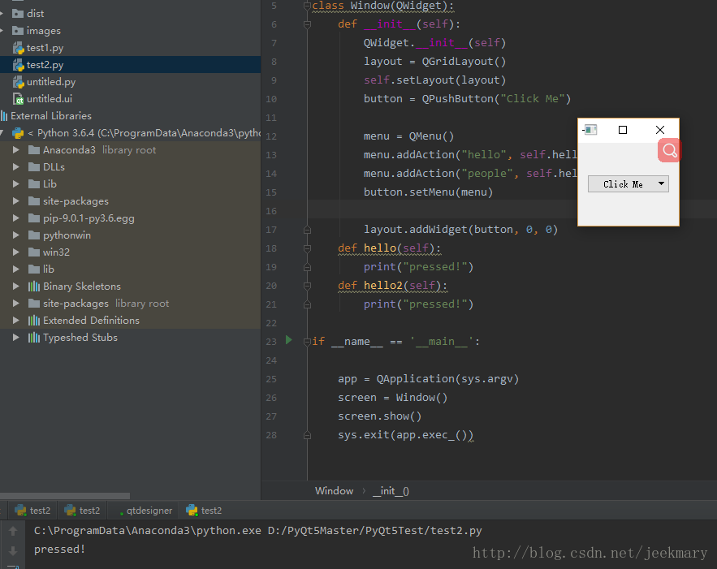Click __init__() in the editor breadcrumb
The width and height of the screenshot is (717, 569).
(x=391, y=491)
